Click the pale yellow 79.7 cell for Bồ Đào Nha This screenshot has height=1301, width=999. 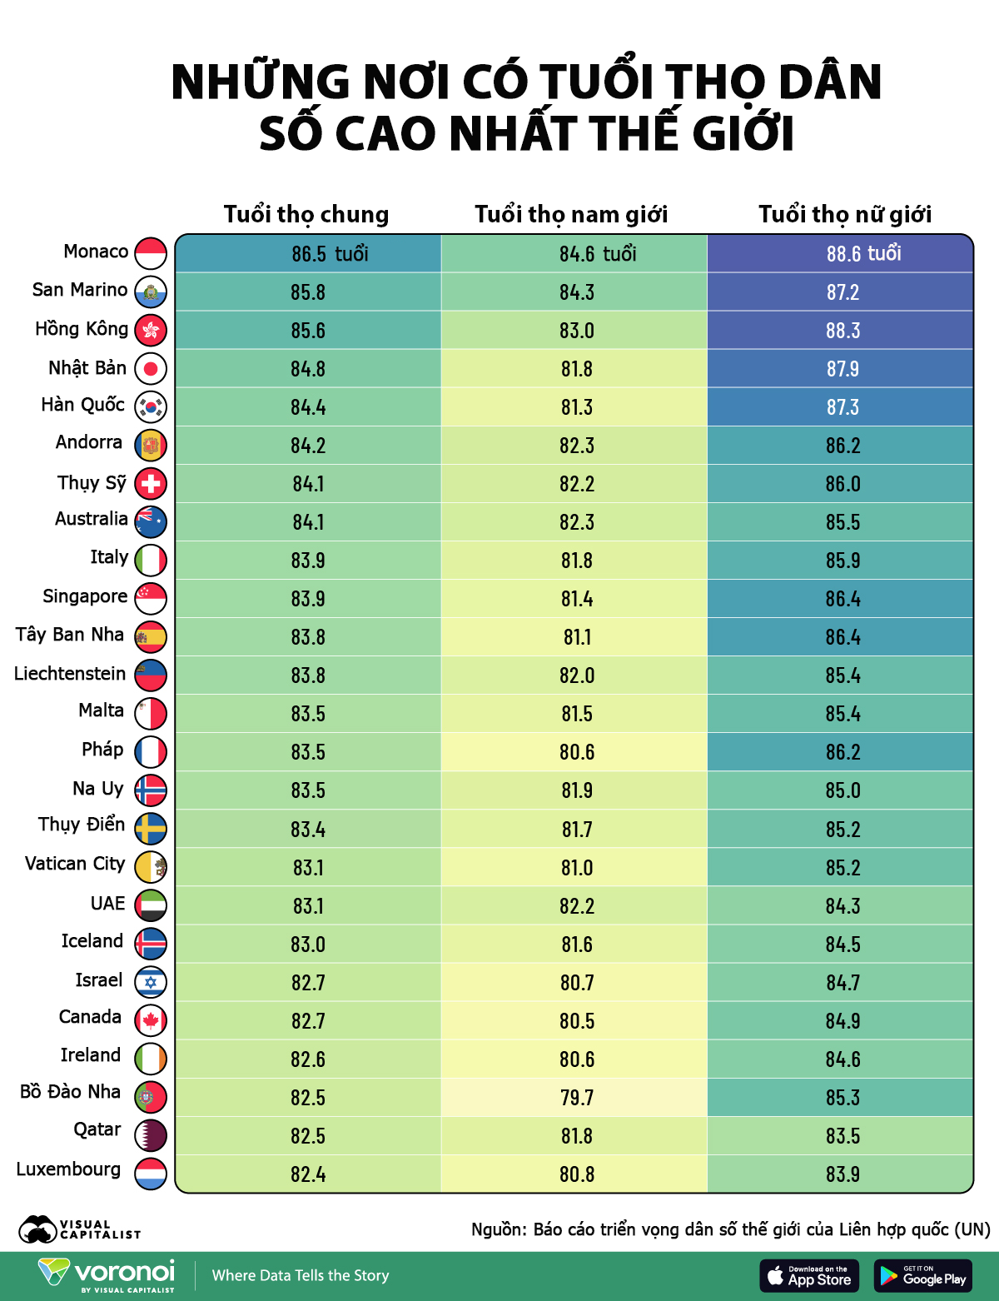point(574,1098)
